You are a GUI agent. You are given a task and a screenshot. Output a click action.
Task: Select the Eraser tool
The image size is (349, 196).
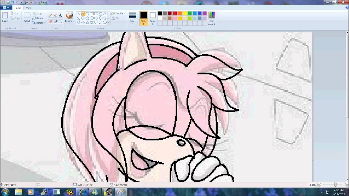(51, 22)
